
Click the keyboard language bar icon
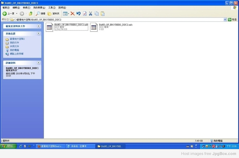pos(188,146)
